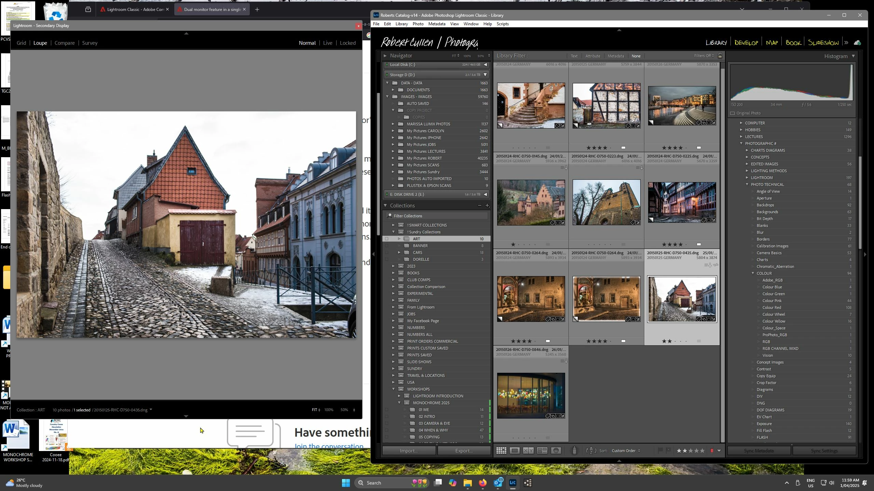Image resolution: width=874 pixels, height=491 pixels.
Task: Switch to Loupe view icon in toolbar
Action: click(515, 451)
